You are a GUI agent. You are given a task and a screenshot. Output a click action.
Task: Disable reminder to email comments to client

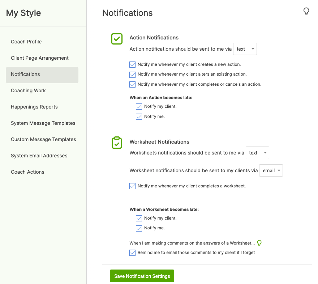pyautogui.click(x=133, y=253)
